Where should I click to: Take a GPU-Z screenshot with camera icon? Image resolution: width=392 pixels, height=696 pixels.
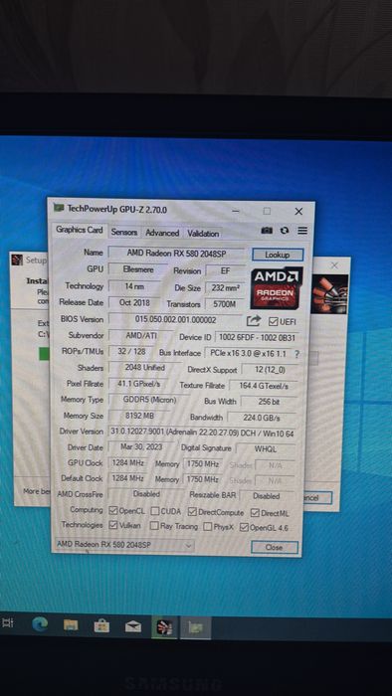point(267,231)
